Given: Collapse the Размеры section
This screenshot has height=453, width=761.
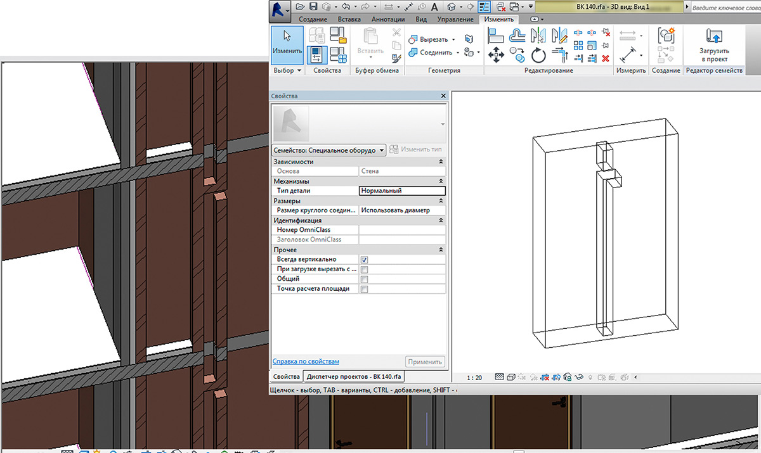Looking at the screenshot, I should [441, 201].
